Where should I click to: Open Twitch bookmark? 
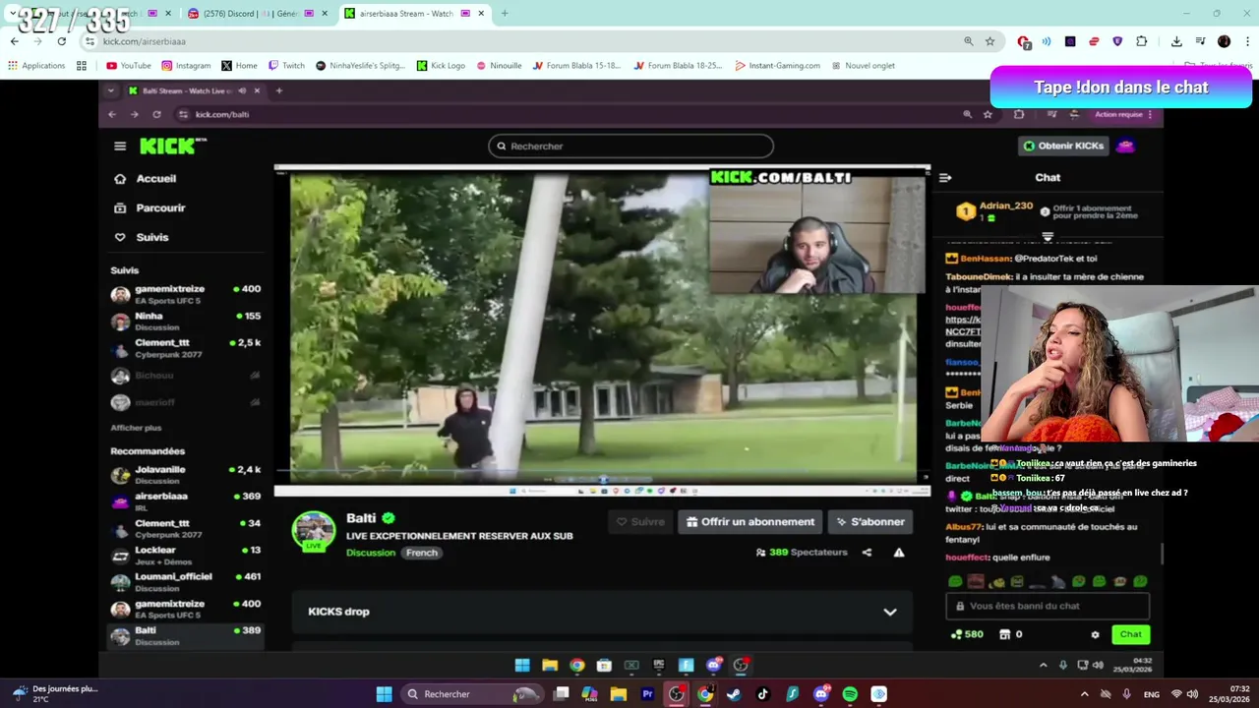(x=286, y=66)
